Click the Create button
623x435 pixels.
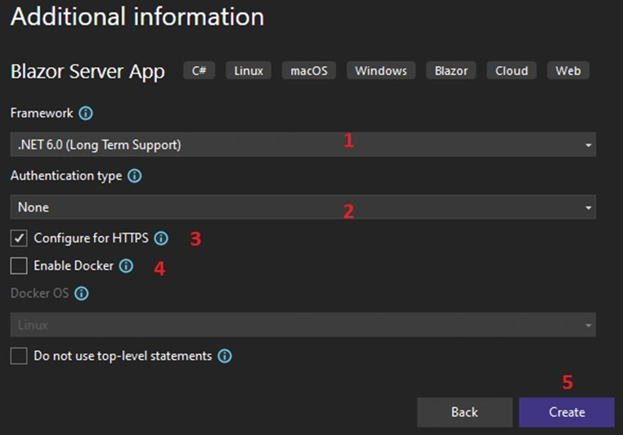[567, 412]
